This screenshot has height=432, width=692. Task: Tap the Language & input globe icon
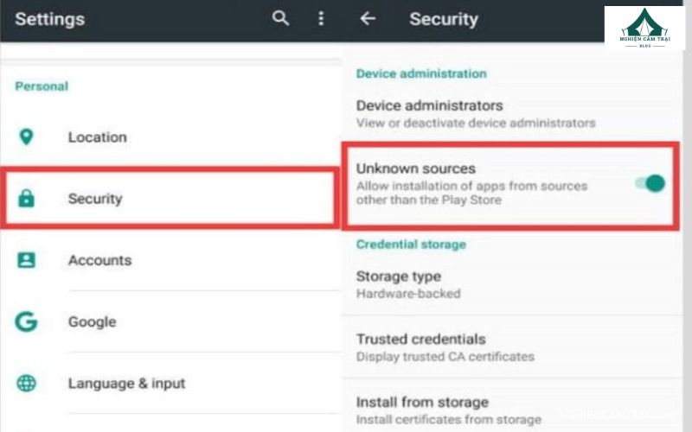pos(26,383)
